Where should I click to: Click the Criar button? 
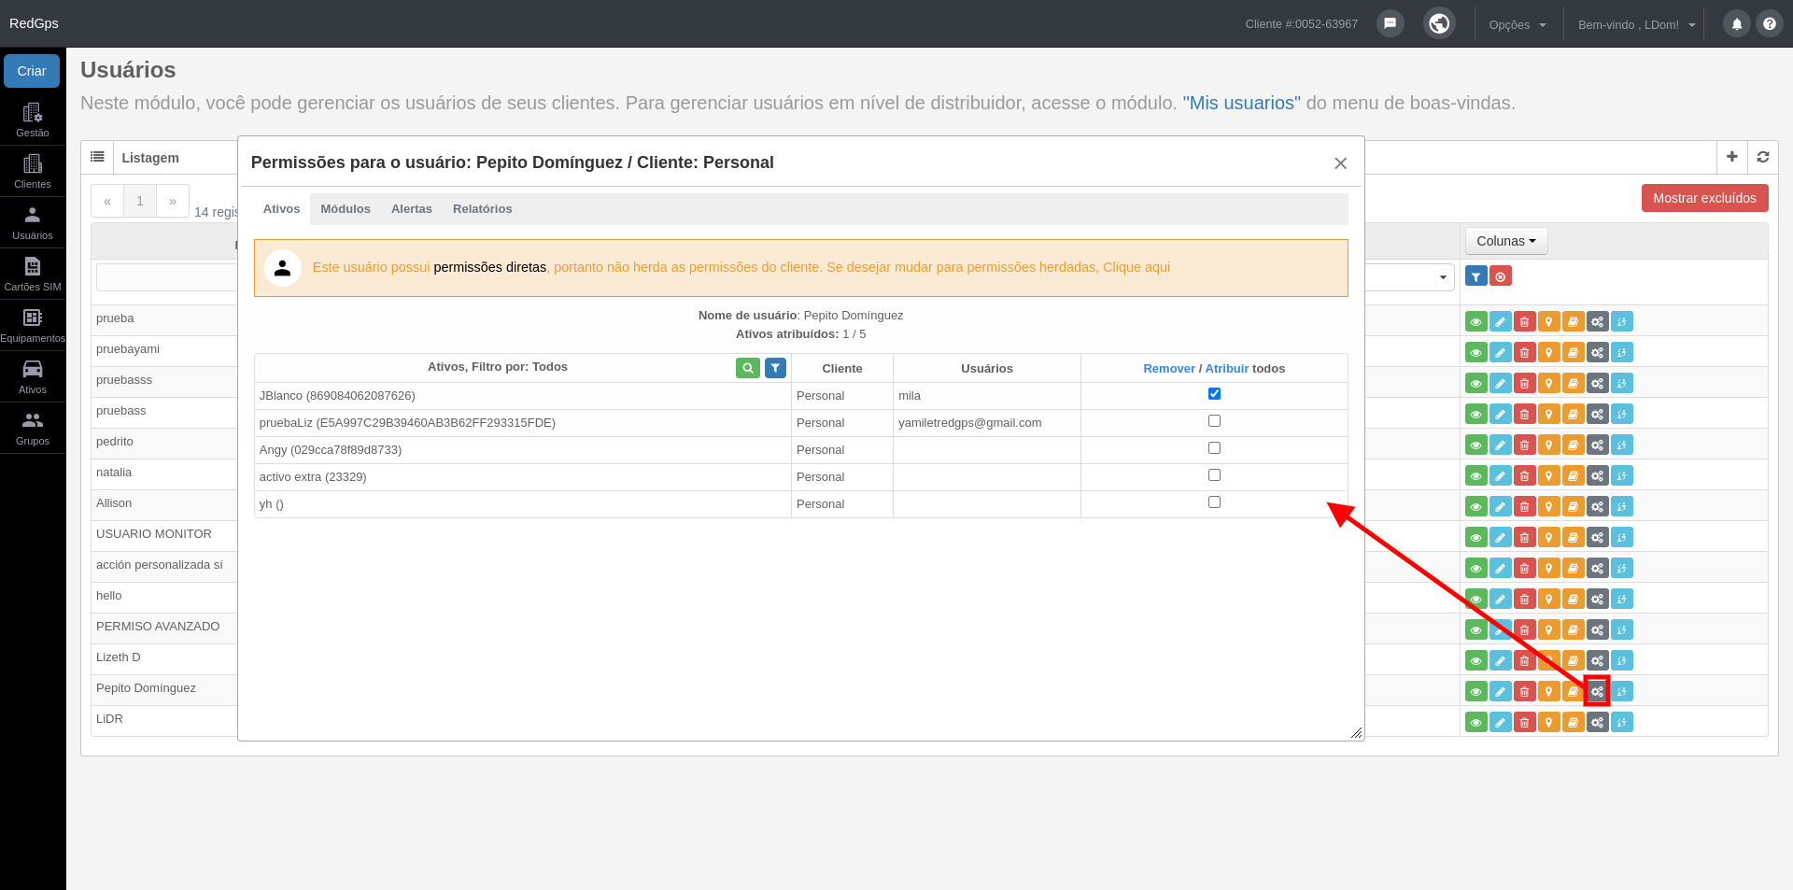[32, 71]
